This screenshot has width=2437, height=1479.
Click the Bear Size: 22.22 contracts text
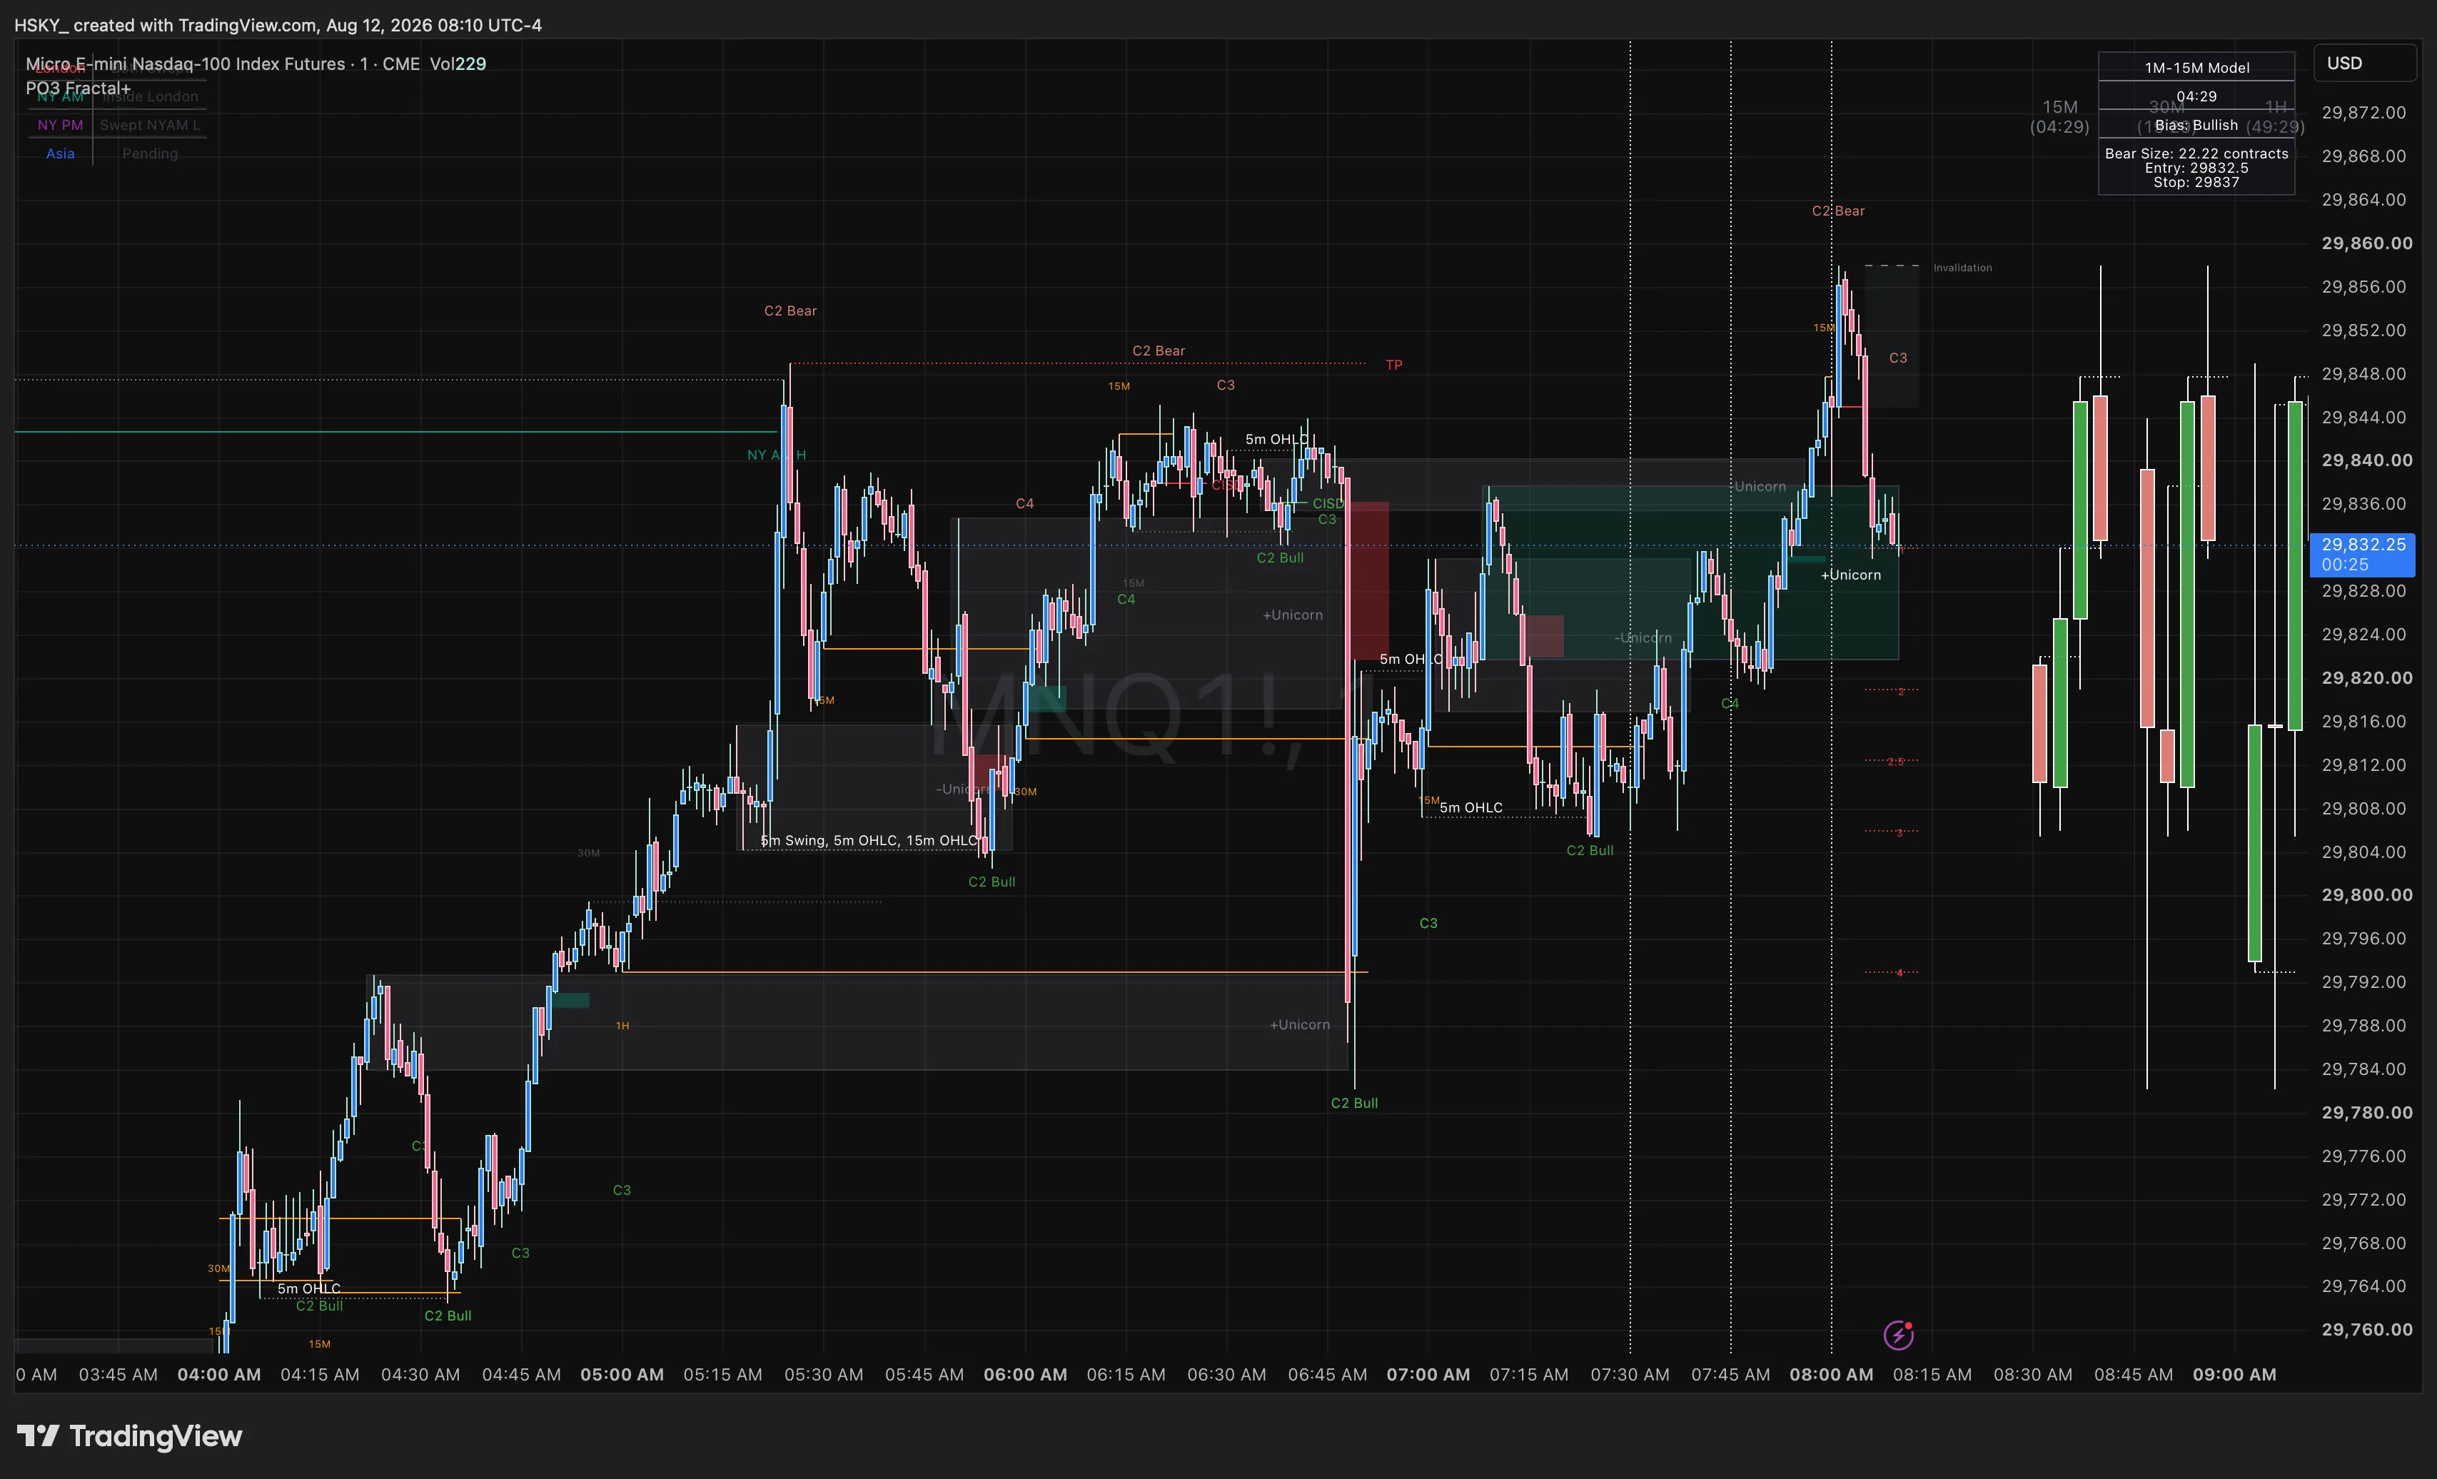pyautogui.click(x=2196, y=153)
